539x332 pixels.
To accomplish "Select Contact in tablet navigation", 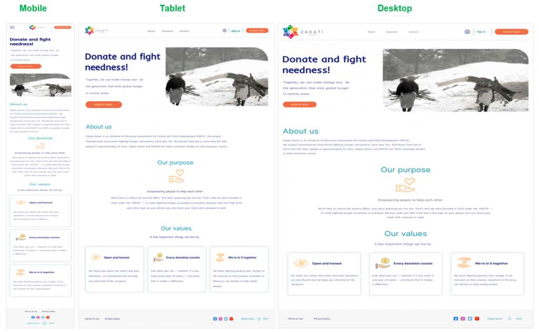I will 184,31.
